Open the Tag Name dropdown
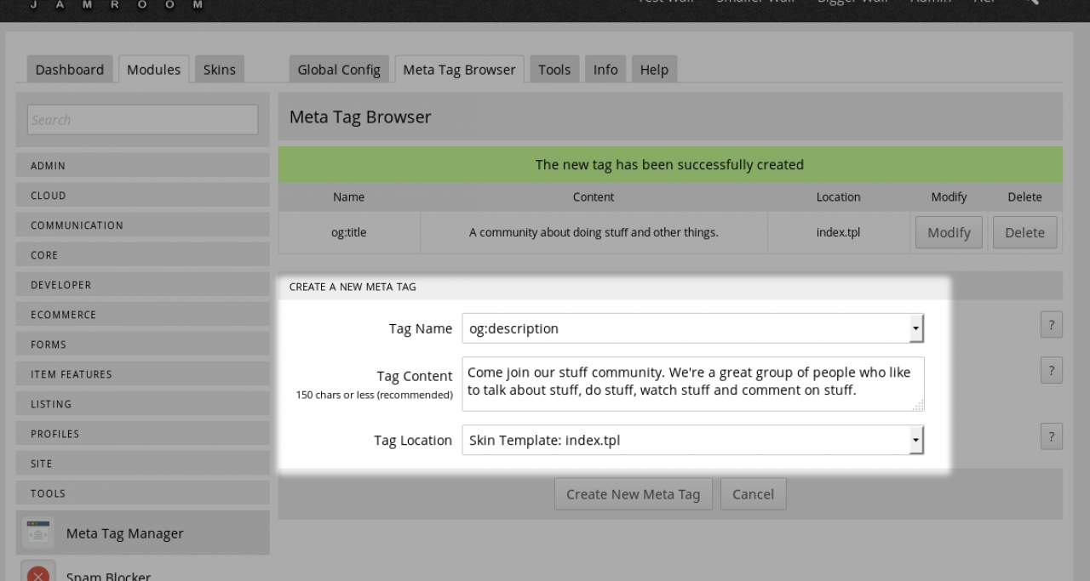This screenshot has width=1090, height=581. (692, 328)
